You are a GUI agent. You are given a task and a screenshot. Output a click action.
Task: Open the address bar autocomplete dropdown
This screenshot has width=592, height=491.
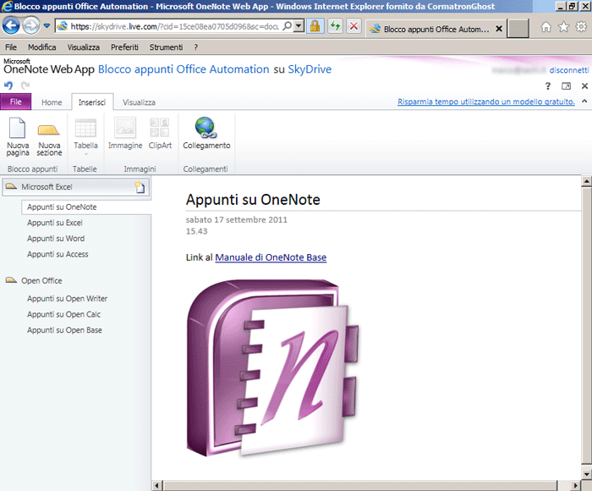[x=299, y=26]
